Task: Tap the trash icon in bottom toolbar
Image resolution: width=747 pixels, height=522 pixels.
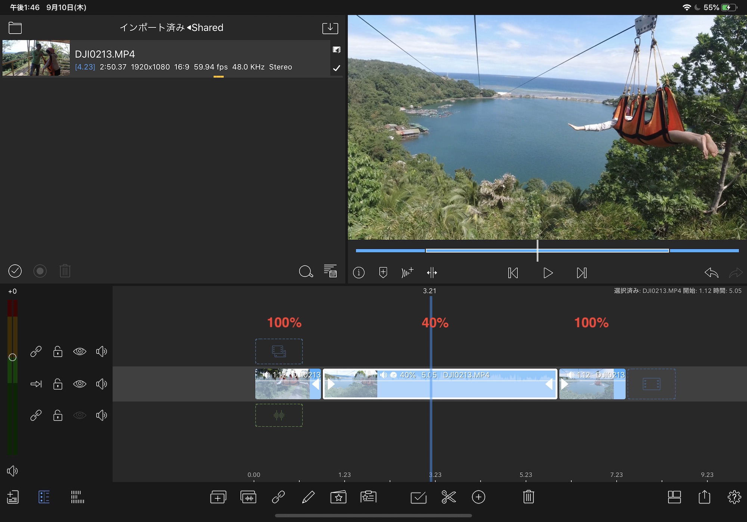Action: point(528,497)
